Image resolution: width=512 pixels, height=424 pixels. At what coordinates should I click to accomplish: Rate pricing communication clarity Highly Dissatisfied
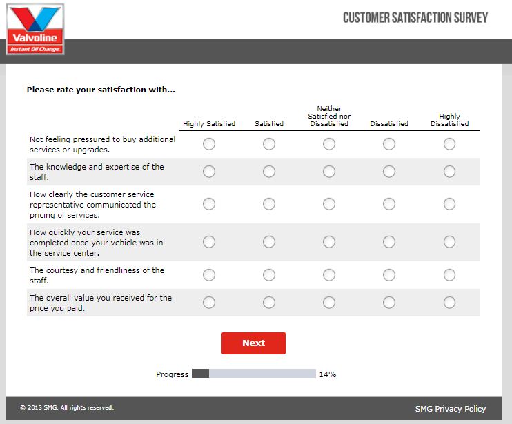449,204
